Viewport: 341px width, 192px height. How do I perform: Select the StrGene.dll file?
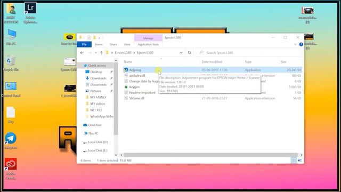point(136,98)
